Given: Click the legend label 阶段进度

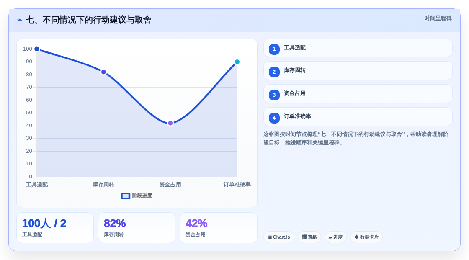Looking at the screenshot, I should click(142, 196).
